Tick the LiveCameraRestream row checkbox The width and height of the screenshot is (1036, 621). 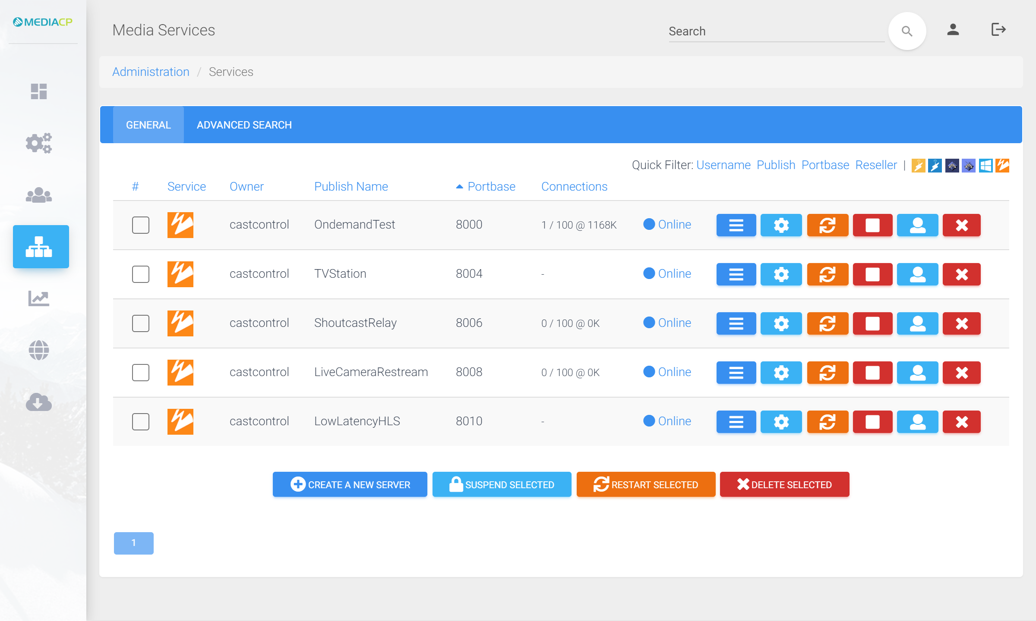141,373
